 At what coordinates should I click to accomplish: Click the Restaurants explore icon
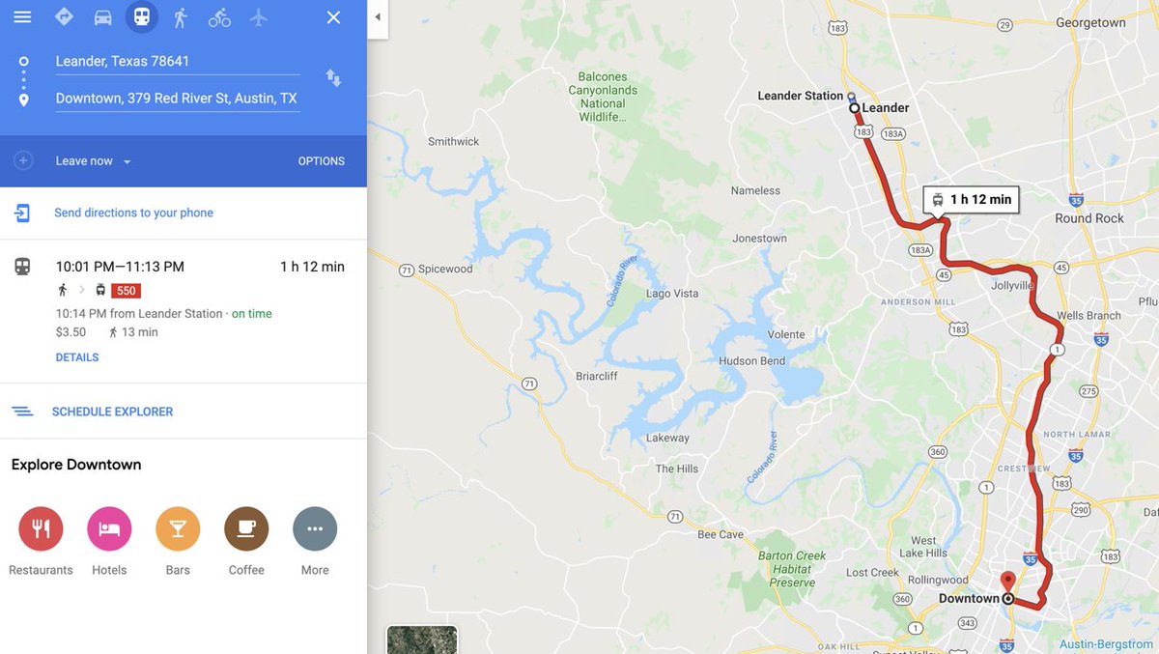(x=41, y=529)
